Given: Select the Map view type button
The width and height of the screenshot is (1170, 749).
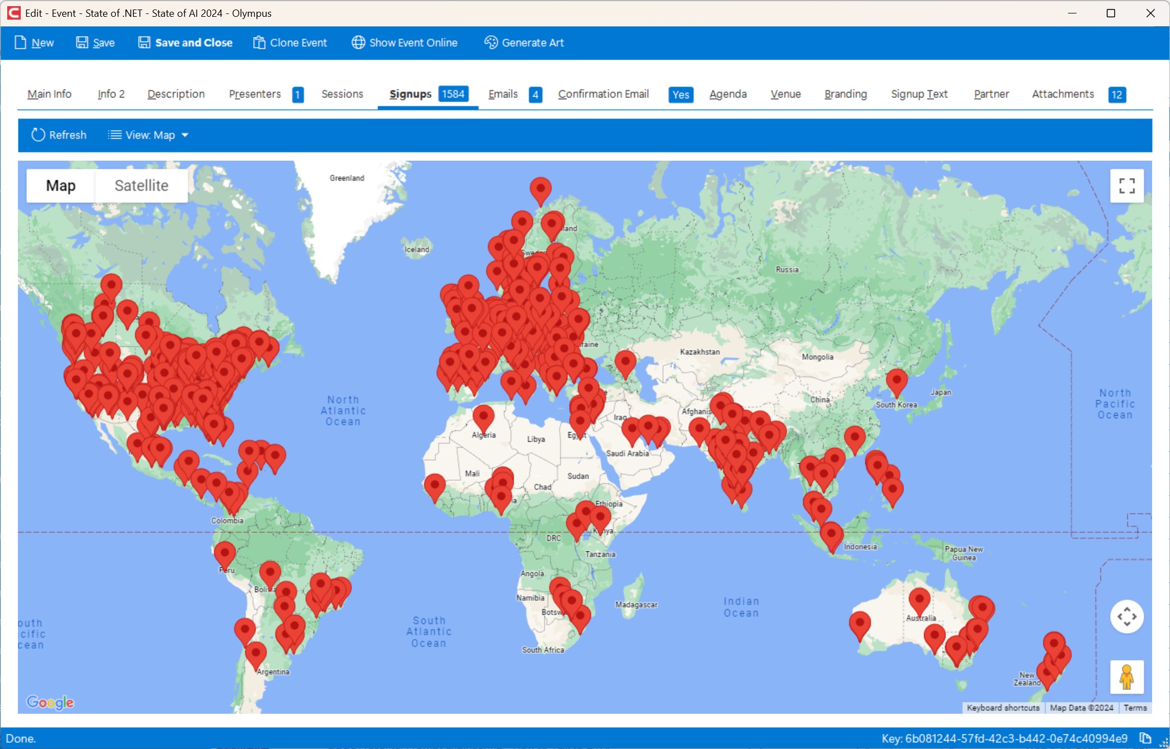Looking at the screenshot, I should pyautogui.click(x=60, y=185).
